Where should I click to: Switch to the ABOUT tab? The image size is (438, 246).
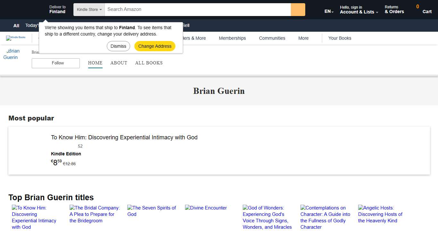point(119,63)
